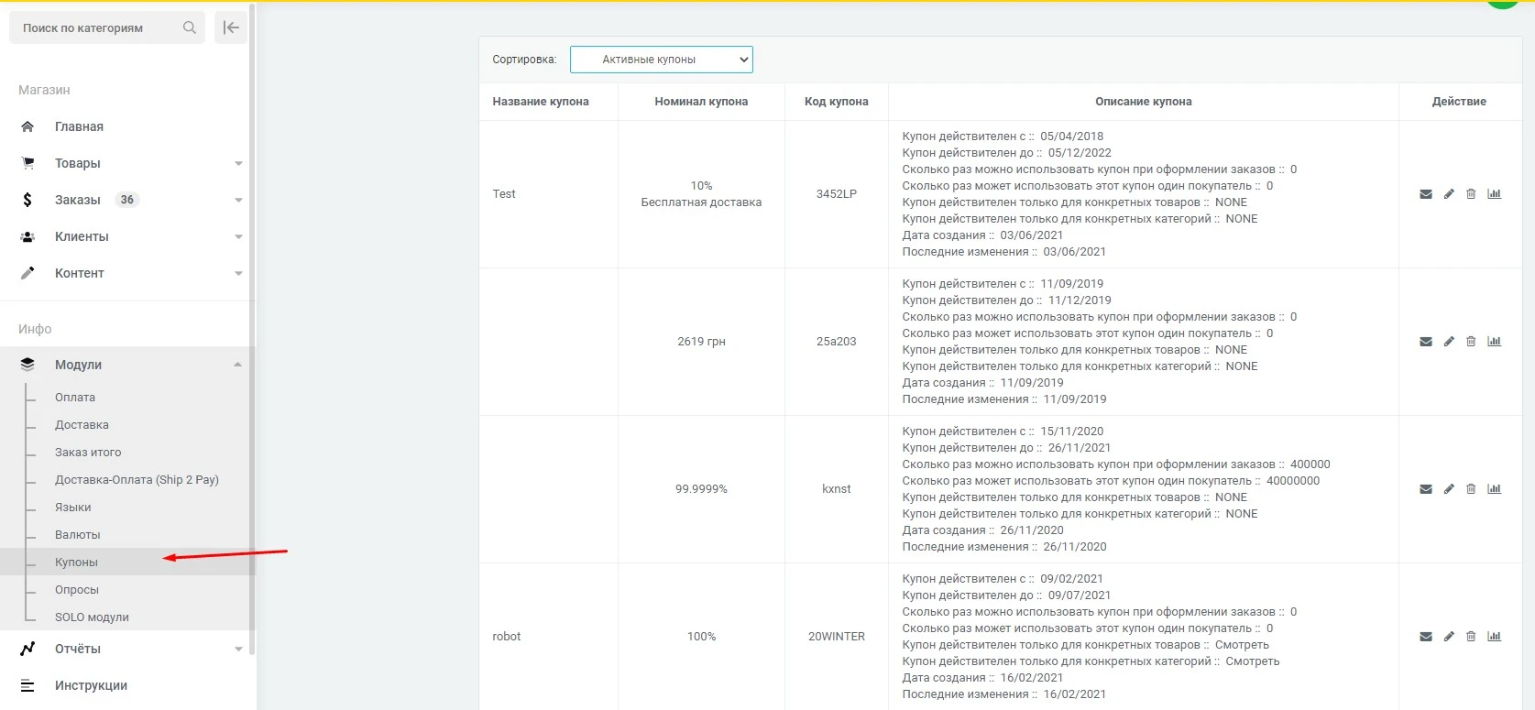Click the search magnifier icon in sidebar
The width and height of the screenshot is (1535, 710).
(190, 27)
